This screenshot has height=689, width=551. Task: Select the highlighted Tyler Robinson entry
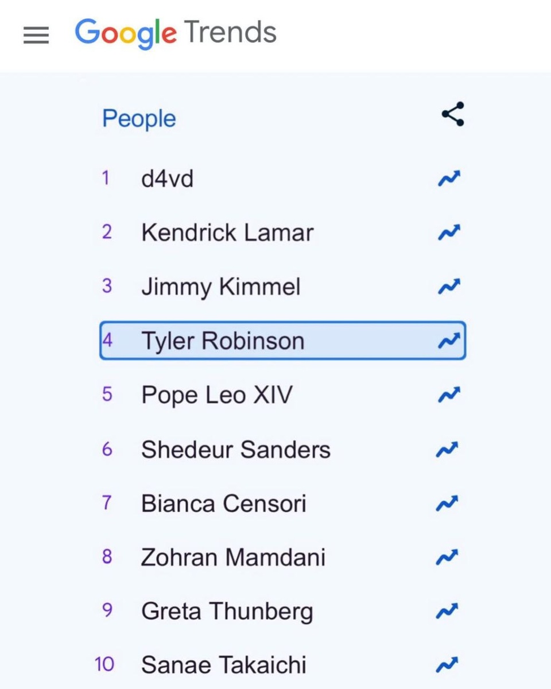[x=223, y=341]
